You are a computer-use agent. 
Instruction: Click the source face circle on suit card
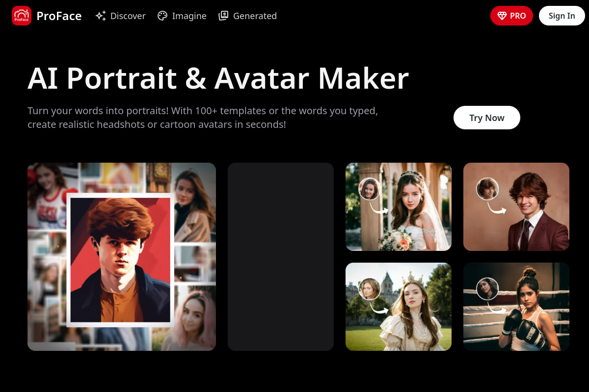click(487, 189)
